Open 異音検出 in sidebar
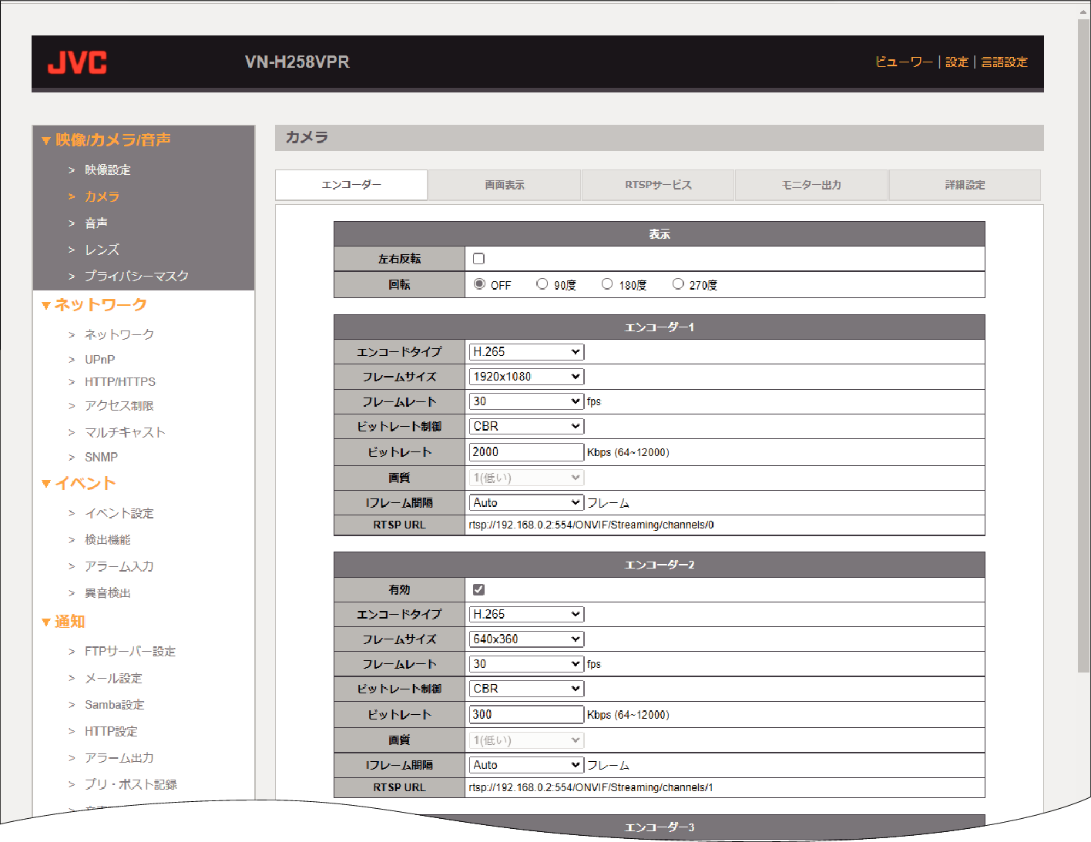The width and height of the screenshot is (1091, 842). coord(107,592)
